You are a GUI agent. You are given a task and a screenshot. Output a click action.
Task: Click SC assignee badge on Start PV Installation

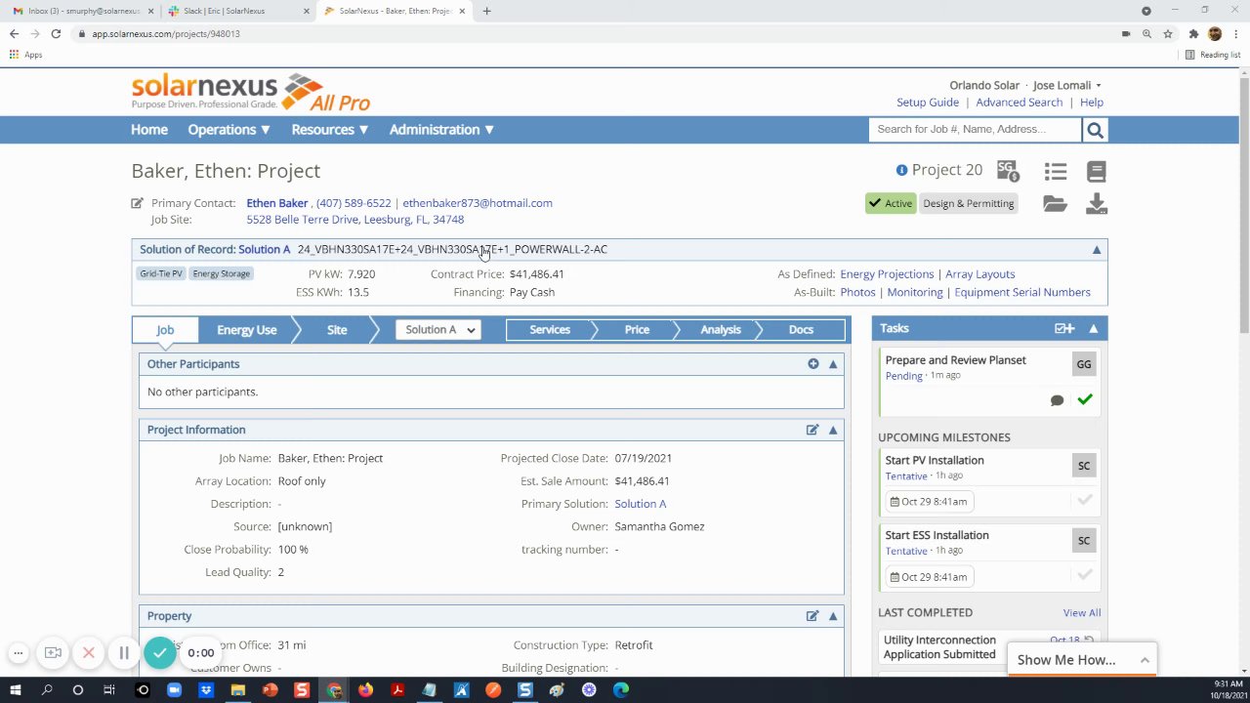tap(1084, 466)
